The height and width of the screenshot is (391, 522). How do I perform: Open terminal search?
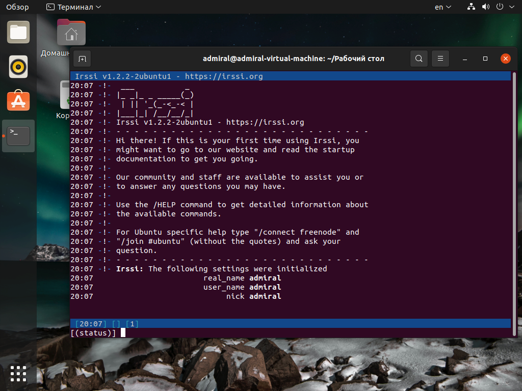pos(419,59)
